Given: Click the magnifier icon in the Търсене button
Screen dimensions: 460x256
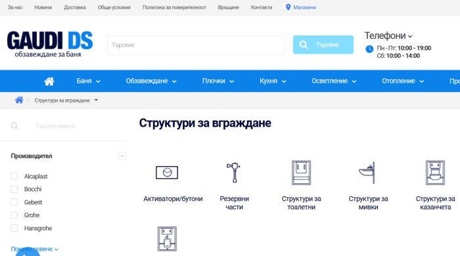Looking at the screenshot, I should click(x=304, y=45).
